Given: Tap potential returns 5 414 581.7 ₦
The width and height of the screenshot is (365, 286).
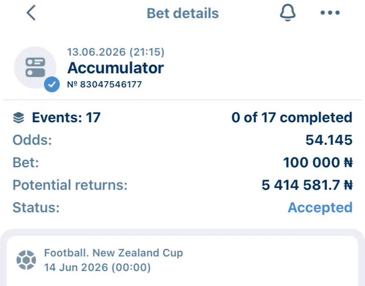Looking at the screenshot, I should point(307,185).
